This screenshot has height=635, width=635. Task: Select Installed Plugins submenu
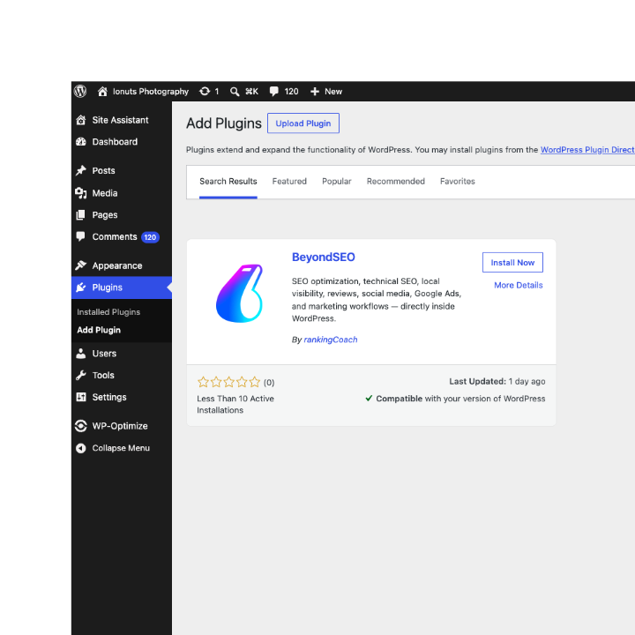click(108, 312)
